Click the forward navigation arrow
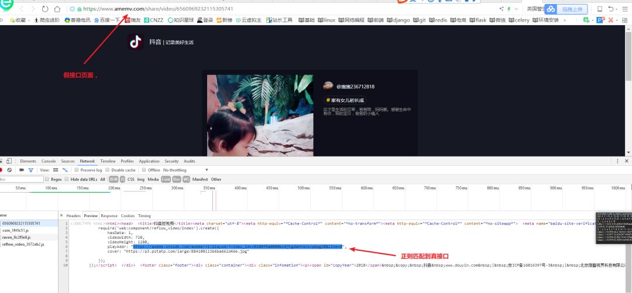The width and height of the screenshot is (632, 293). 33,9
